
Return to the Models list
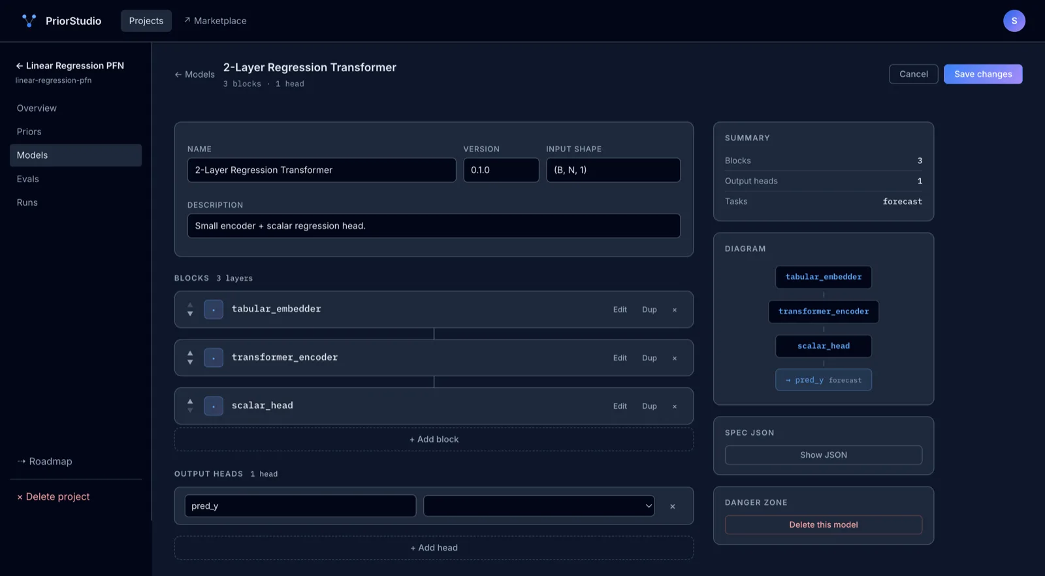[x=195, y=74]
